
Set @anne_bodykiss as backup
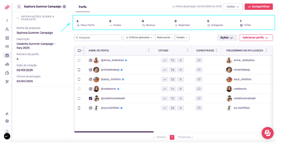[x=173, y=60]
